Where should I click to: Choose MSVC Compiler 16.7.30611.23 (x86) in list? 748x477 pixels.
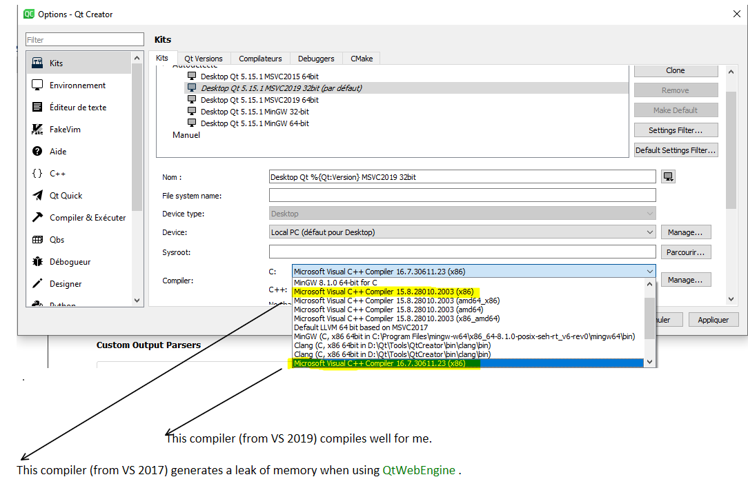(x=468, y=363)
